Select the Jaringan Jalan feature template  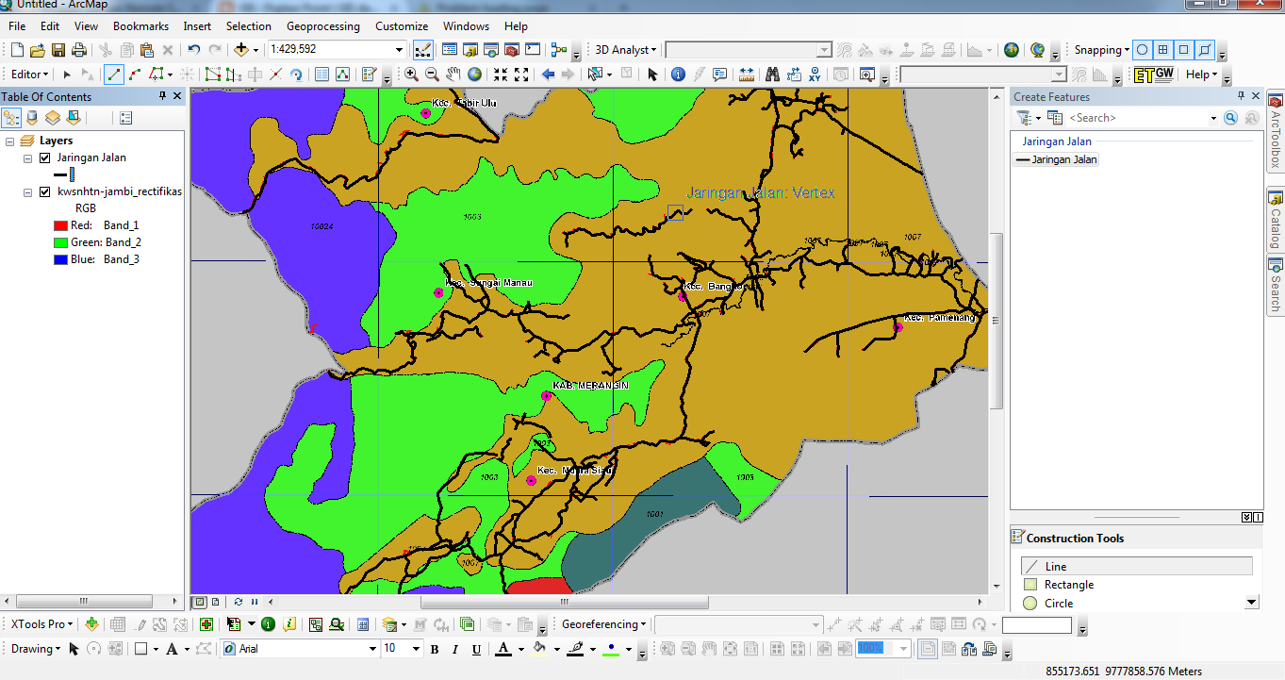coord(1056,158)
